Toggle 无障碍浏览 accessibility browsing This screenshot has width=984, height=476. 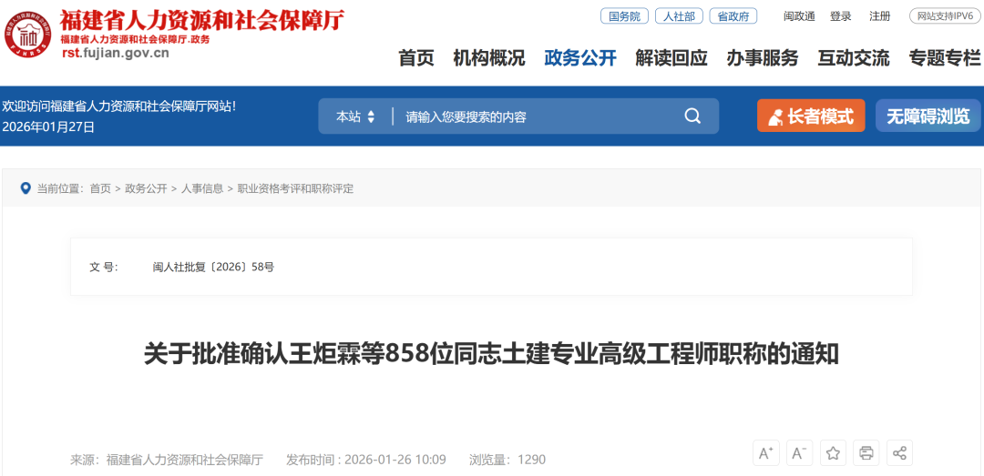click(x=928, y=116)
